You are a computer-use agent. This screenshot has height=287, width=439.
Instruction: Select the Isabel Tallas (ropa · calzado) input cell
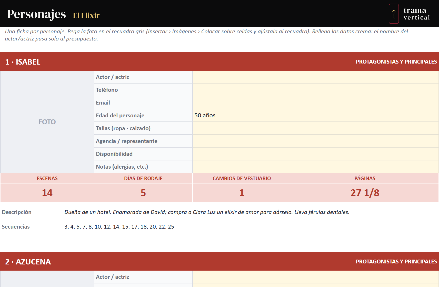tap(315, 128)
